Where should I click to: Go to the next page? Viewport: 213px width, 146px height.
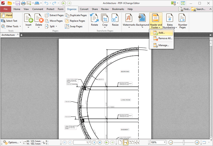[94, 142]
